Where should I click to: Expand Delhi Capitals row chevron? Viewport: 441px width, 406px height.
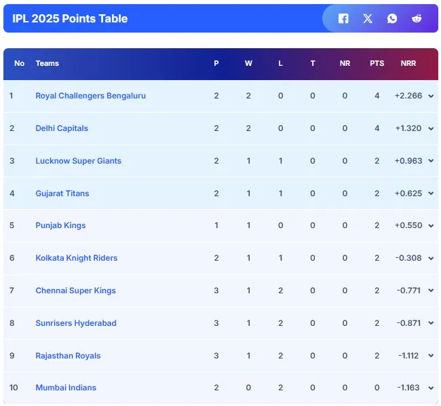coord(431,129)
